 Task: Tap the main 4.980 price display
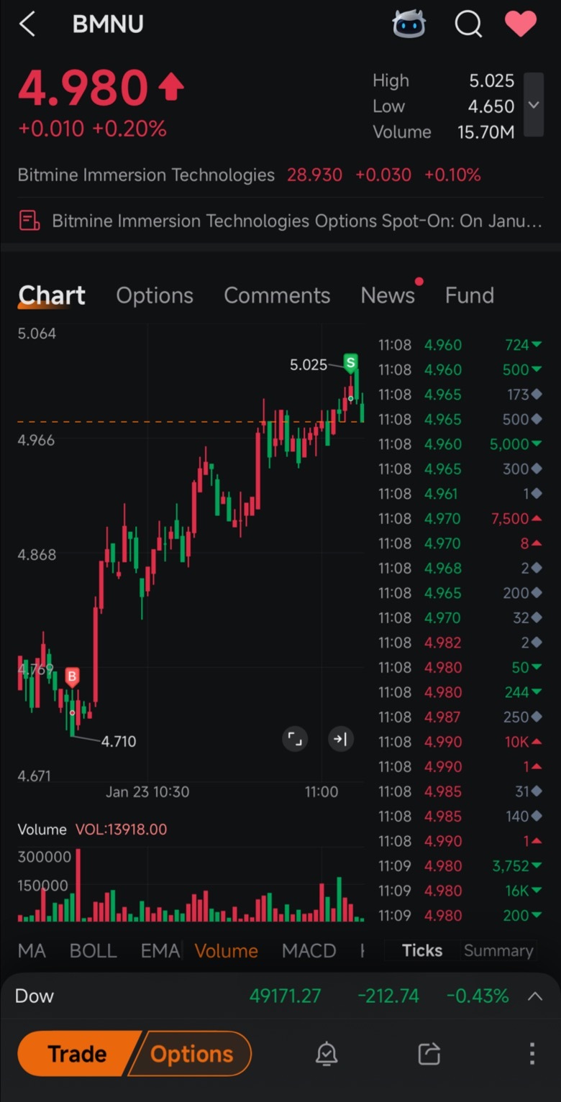(83, 88)
